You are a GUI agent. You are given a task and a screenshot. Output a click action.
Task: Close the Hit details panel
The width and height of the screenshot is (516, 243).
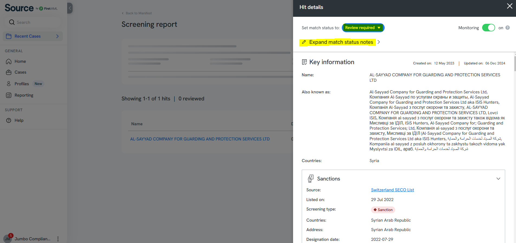pyautogui.click(x=509, y=6)
